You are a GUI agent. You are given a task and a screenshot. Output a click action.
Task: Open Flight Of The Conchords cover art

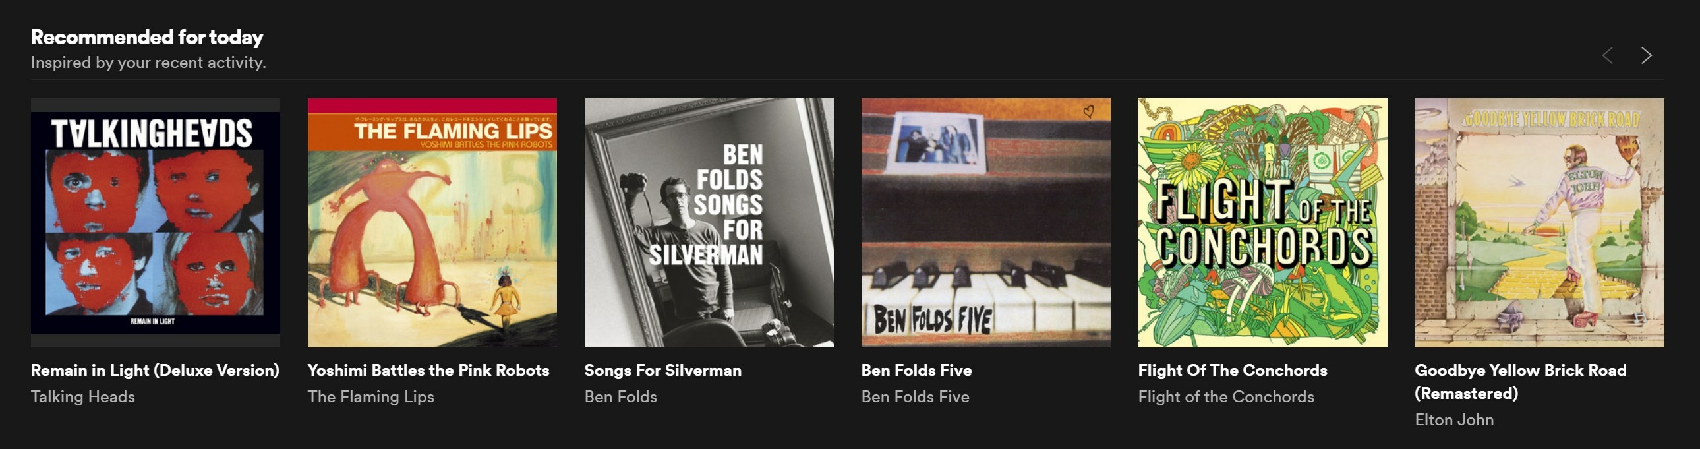pos(1262,222)
